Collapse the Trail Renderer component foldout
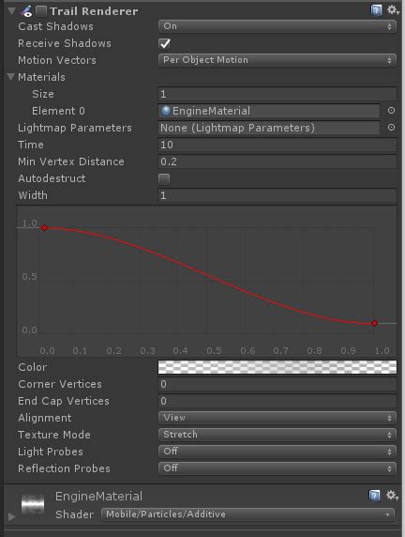Image resolution: width=405 pixels, height=537 pixels. [11, 11]
